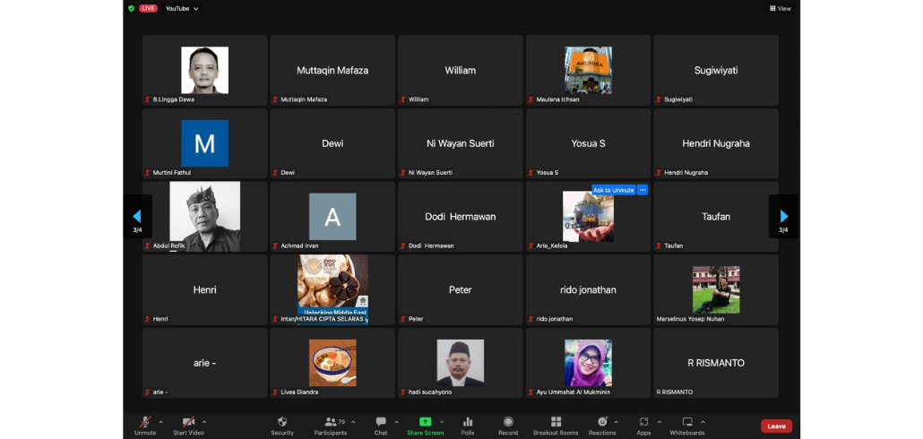Open the Chat panel
Image resolution: width=923 pixels, height=439 pixels.
coord(381,422)
